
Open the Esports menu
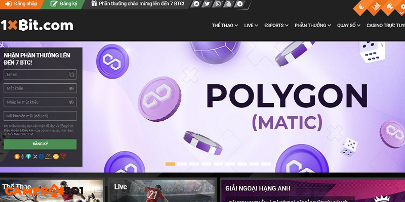pos(276,25)
